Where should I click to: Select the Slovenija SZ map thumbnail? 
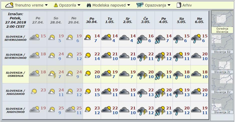click(x=222, y=44)
